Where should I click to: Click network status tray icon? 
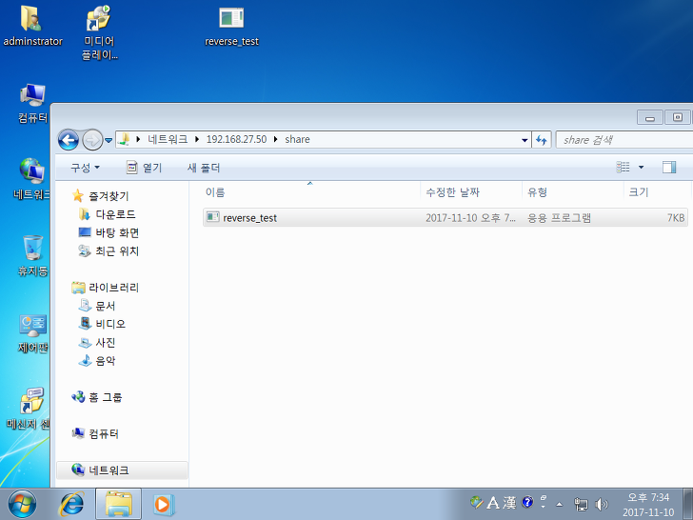click(x=581, y=504)
